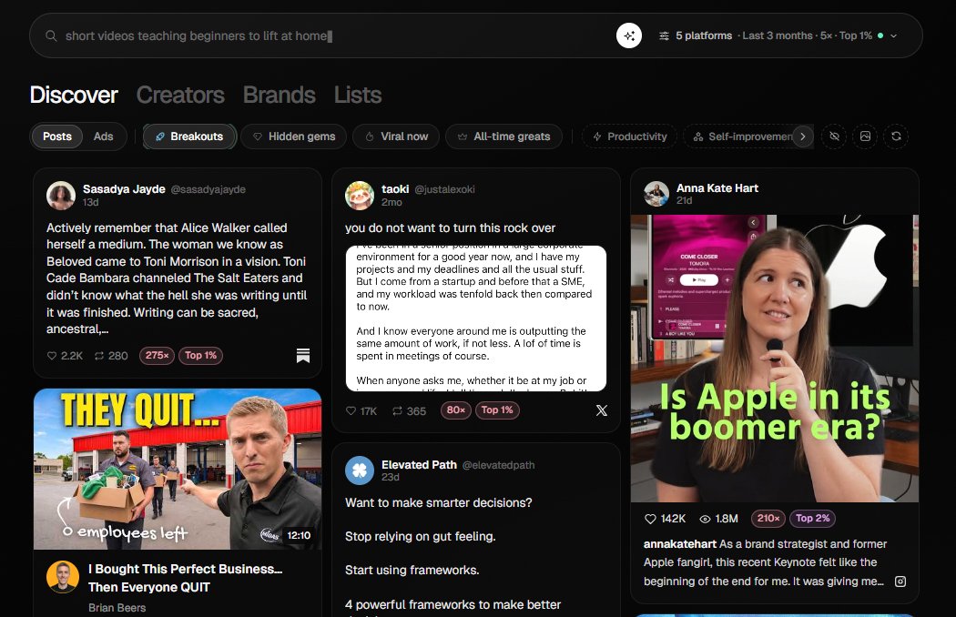
Task: Click the heart icon on Sasadya Jayde's post
Action: (52, 356)
